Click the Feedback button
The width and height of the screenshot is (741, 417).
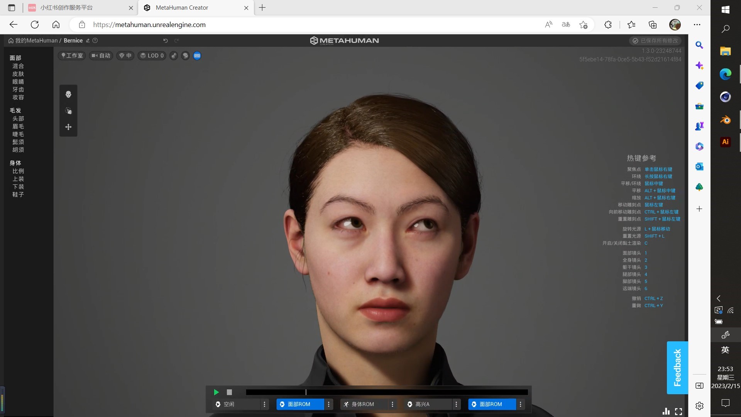[x=677, y=368]
